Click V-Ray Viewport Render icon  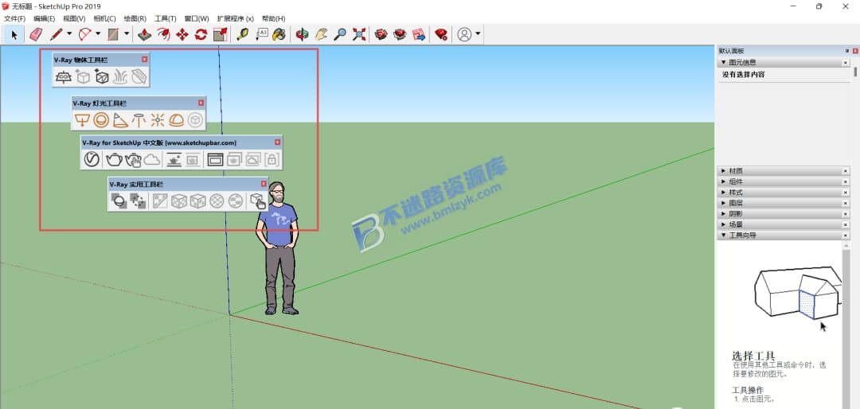174,160
